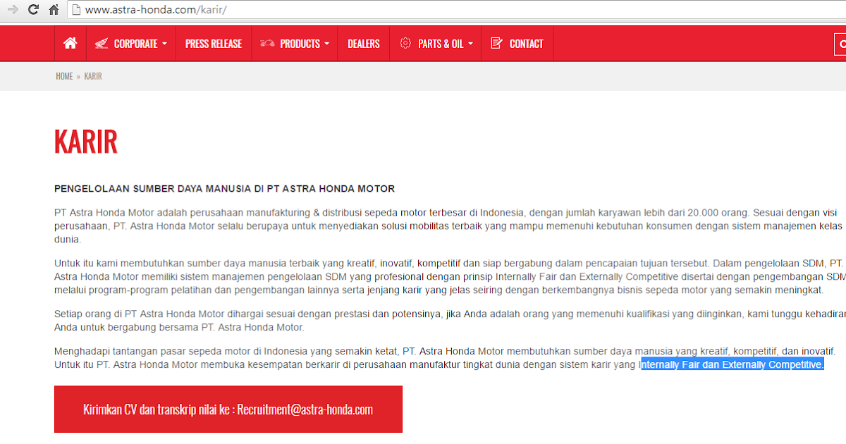
Task: Click the red KARIR page heading
Action: click(x=86, y=142)
